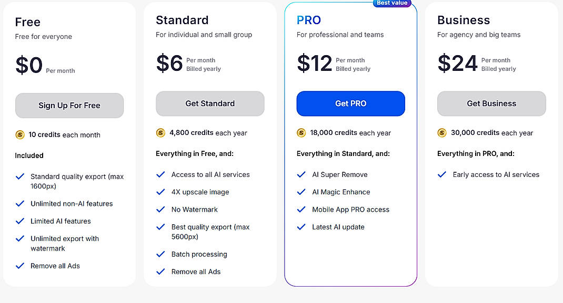
Task: Toggle the AI Magic Enhance check mark
Action: pos(301,192)
